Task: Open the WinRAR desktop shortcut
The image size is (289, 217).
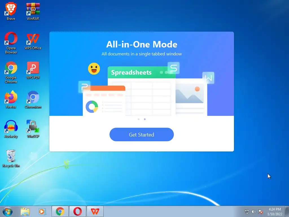Action: [33, 11]
